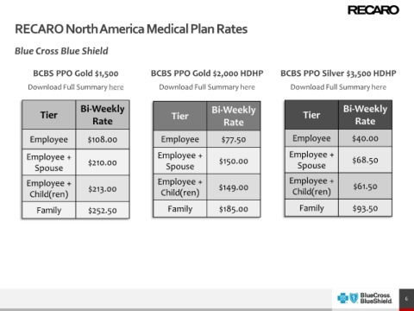
Task: Click the slide number 6 box
Action: 406,299
